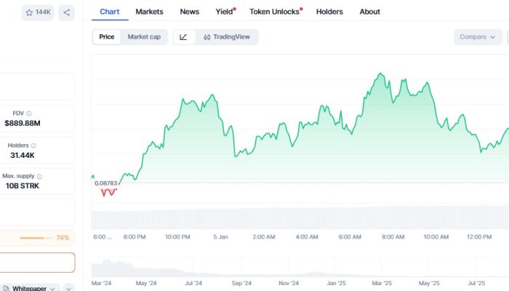Screen dimensions: 509x291
Task: Go to the Token Unlocks tab
Action: [274, 12]
